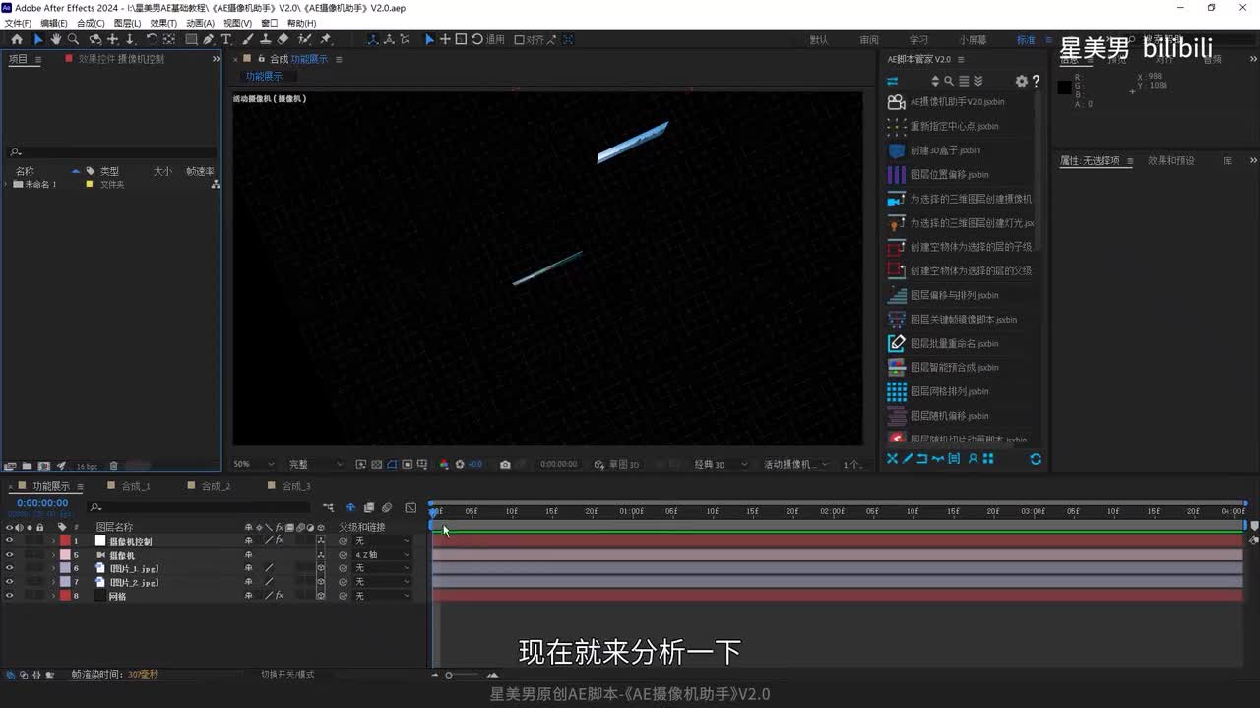Select the Rectangle shape tool
The image size is (1260, 708).
pos(190,39)
